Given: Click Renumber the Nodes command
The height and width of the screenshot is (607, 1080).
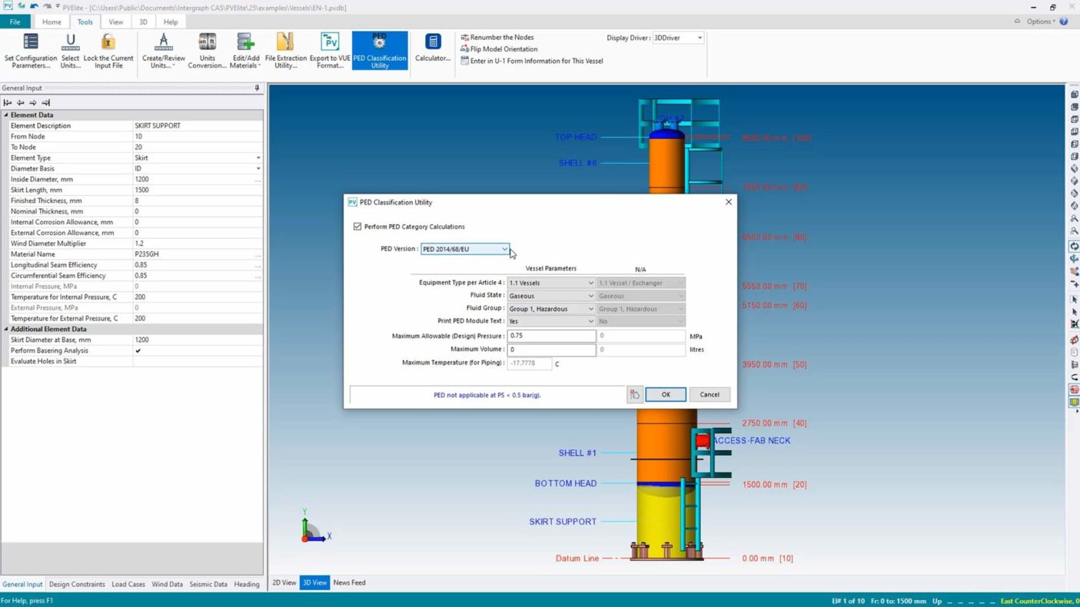Looking at the screenshot, I should click(x=501, y=37).
